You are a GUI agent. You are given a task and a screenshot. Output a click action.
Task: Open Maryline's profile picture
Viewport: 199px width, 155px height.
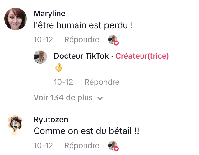point(15,19)
